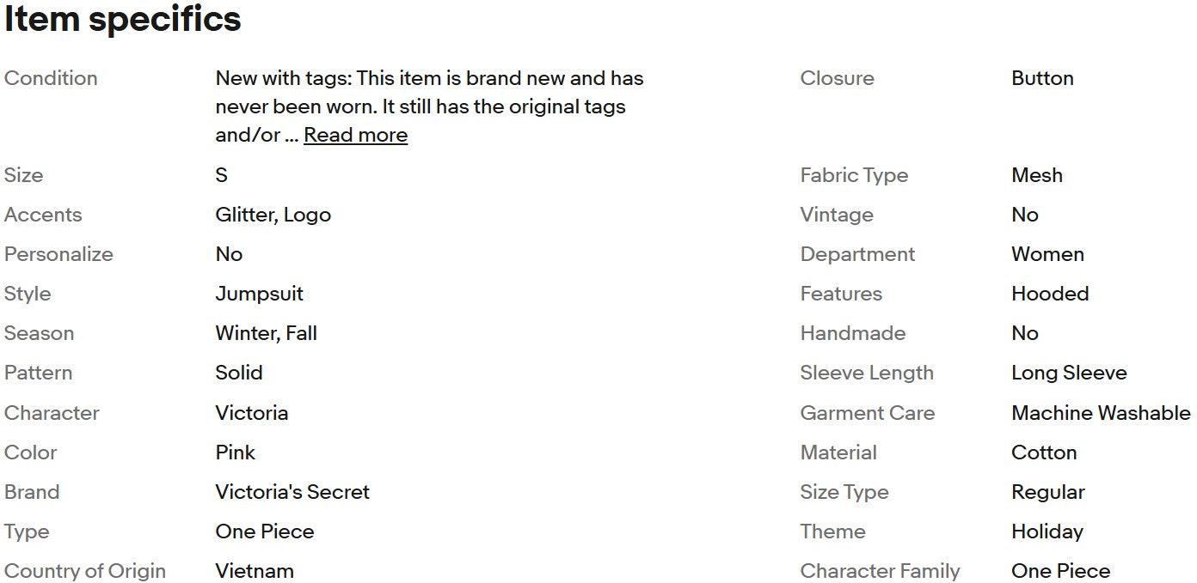
Task: Click the Size Type label
Action: point(844,492)
